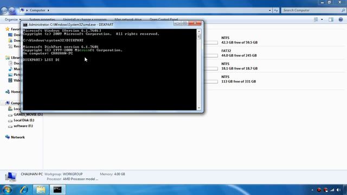Image resolution: width=347 pixels, height=195 pixels.
Task: Click the network signal tray icon
Action: point(332,190)
